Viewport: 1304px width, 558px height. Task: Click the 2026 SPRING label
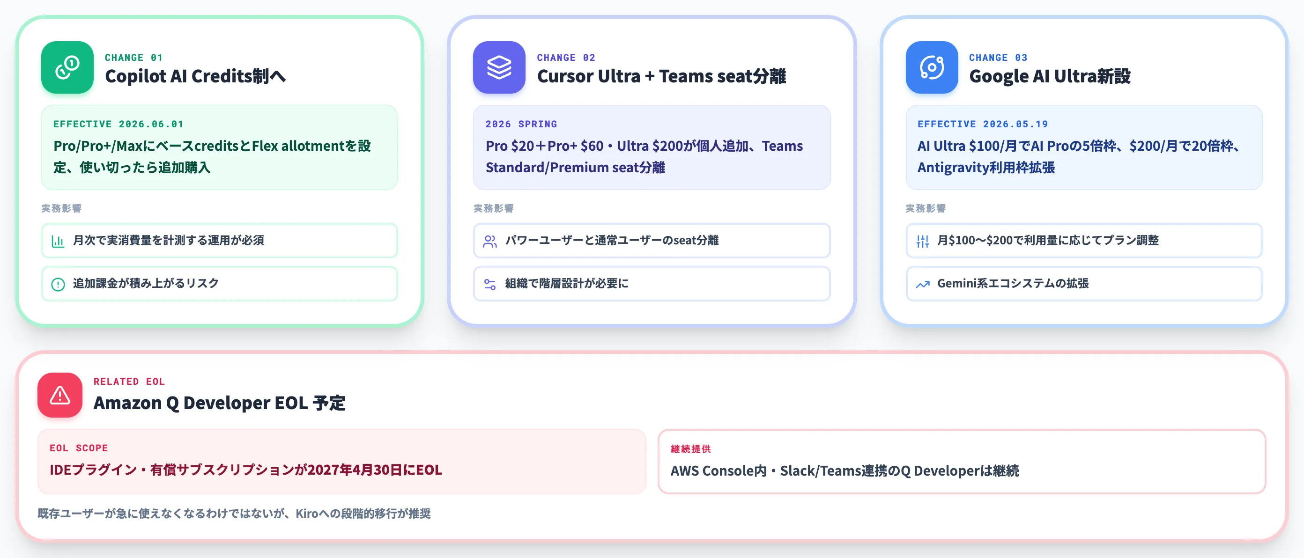click(521, 124)
